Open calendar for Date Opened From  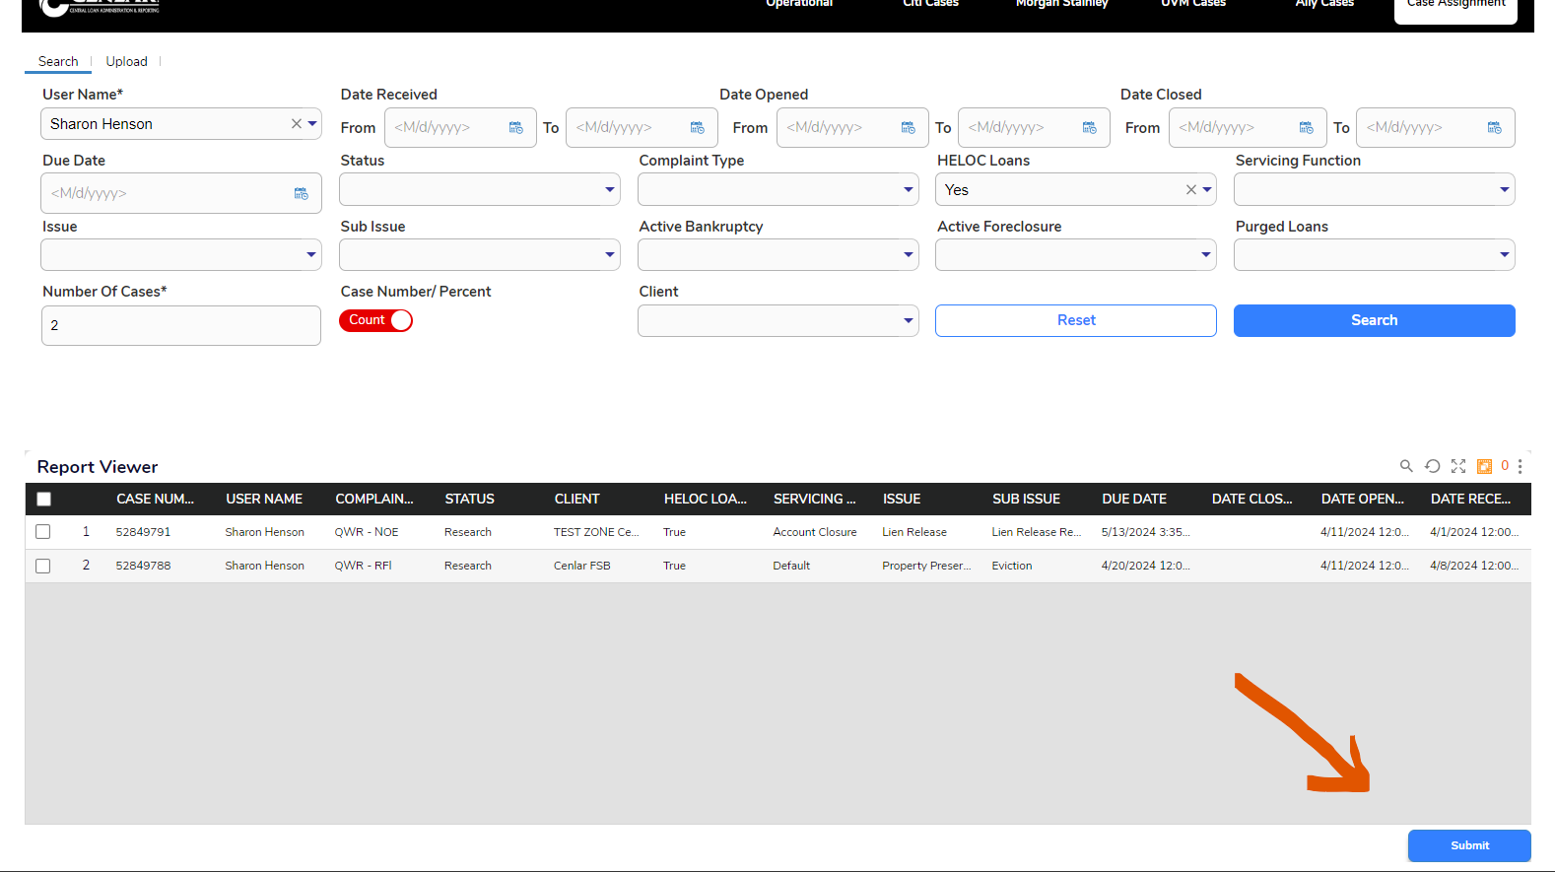pos(909,128)
